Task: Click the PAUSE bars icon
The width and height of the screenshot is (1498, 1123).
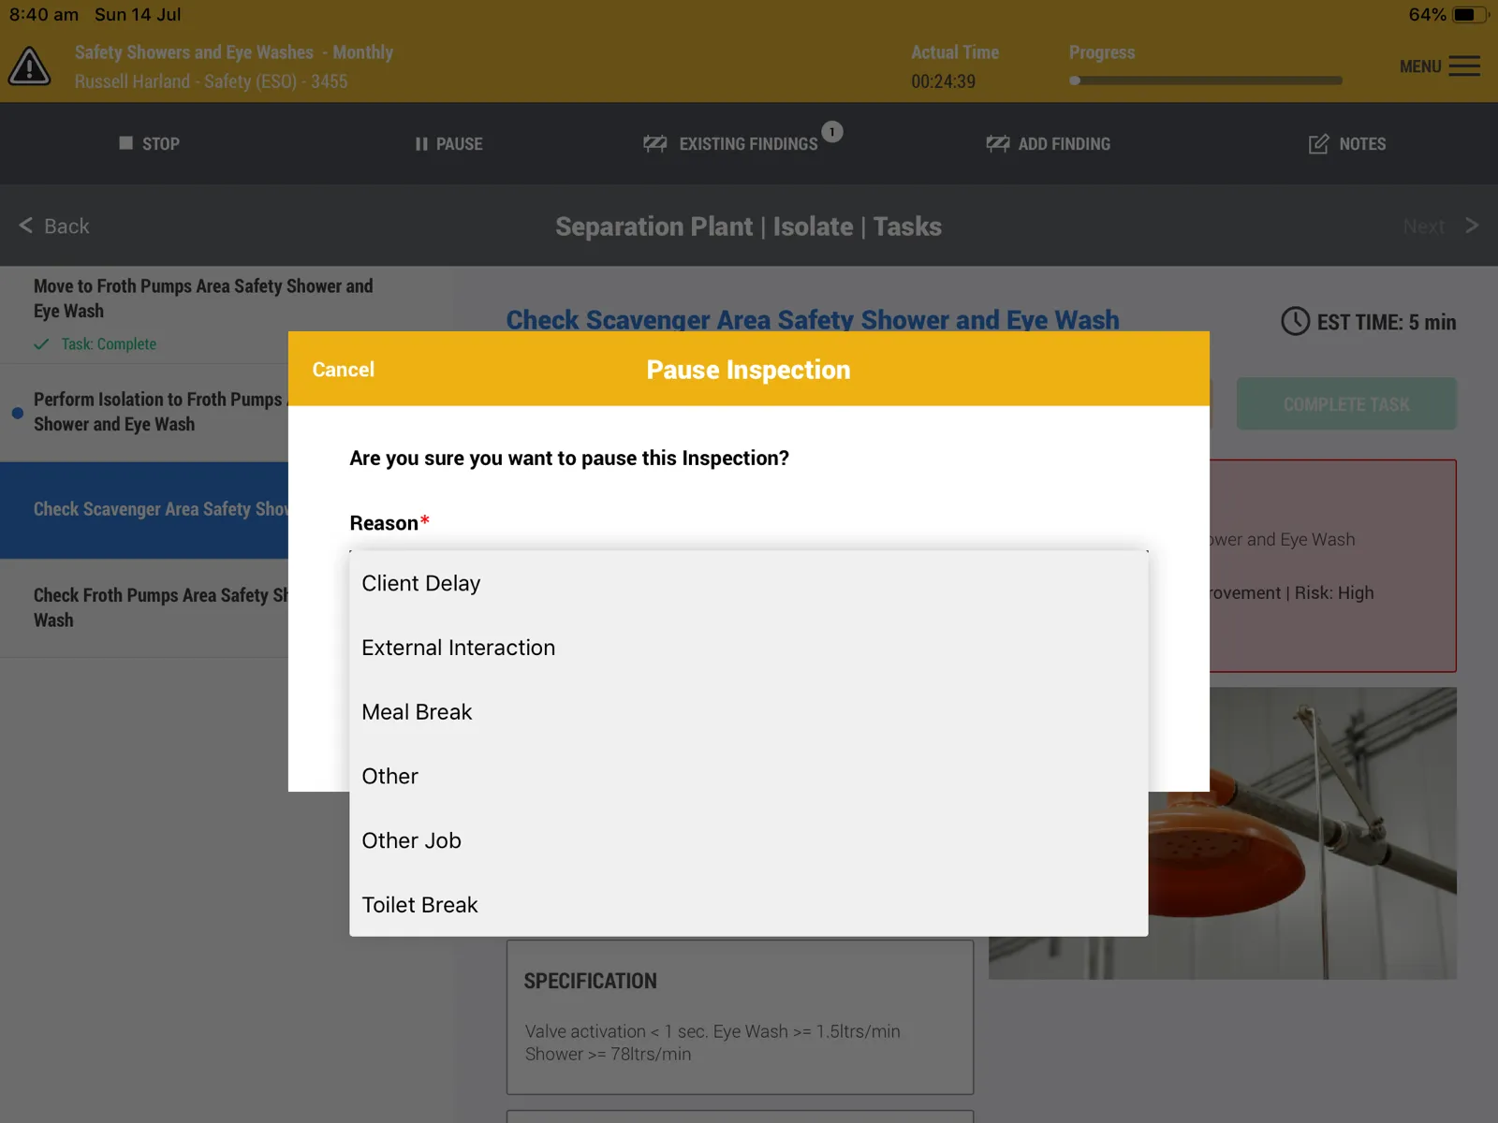Action: pyautogui.click(x=421, y=144)
